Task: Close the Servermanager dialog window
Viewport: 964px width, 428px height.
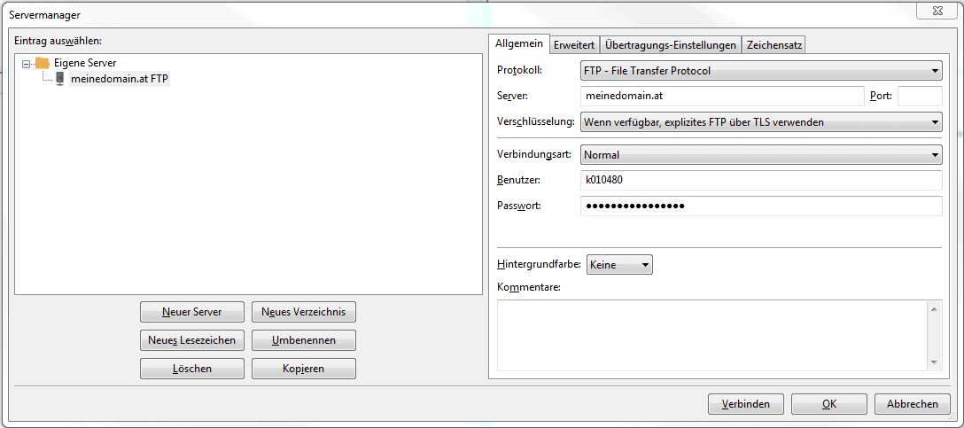Action: pos(935,11)
